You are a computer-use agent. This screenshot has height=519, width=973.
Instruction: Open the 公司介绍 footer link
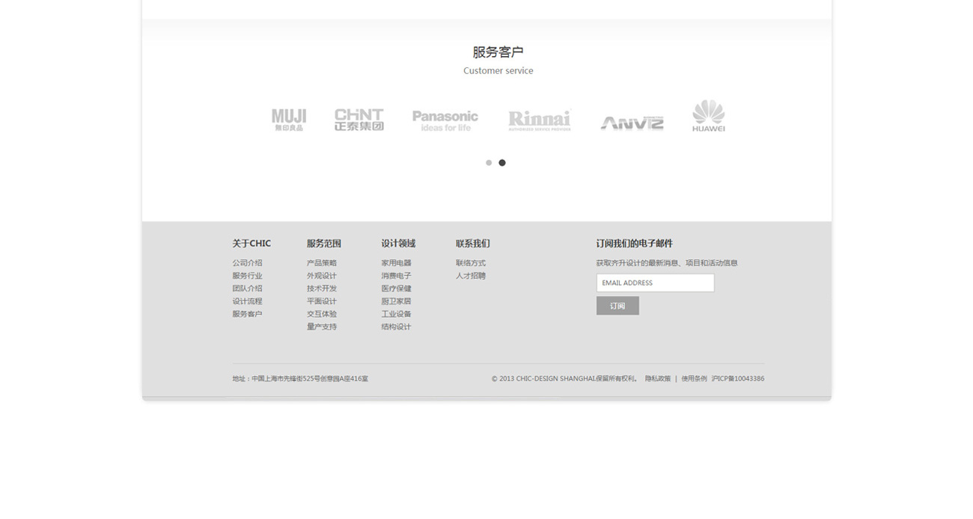[x=247, y=263]
